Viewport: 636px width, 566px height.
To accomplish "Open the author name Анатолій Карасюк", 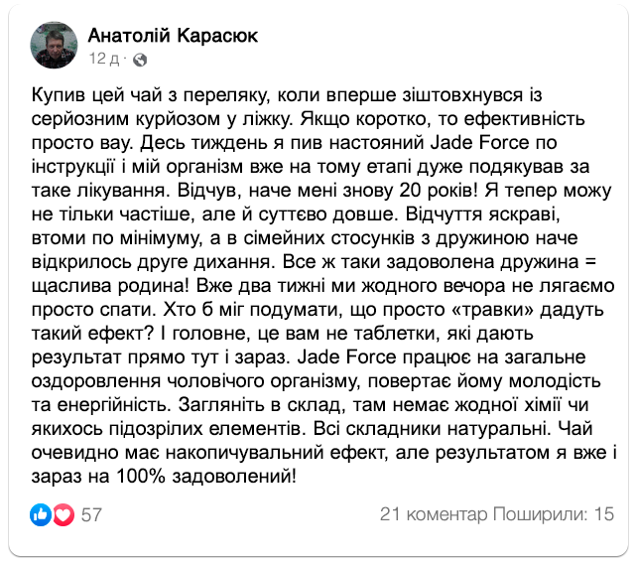I will (x=172, y=36).
